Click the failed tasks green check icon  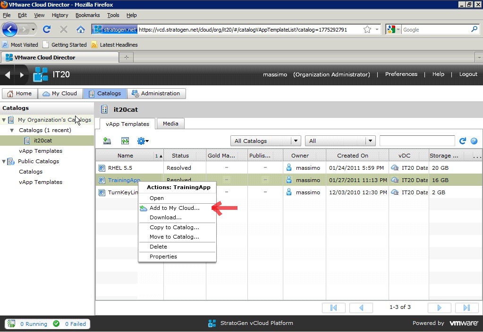coord(56,324)
